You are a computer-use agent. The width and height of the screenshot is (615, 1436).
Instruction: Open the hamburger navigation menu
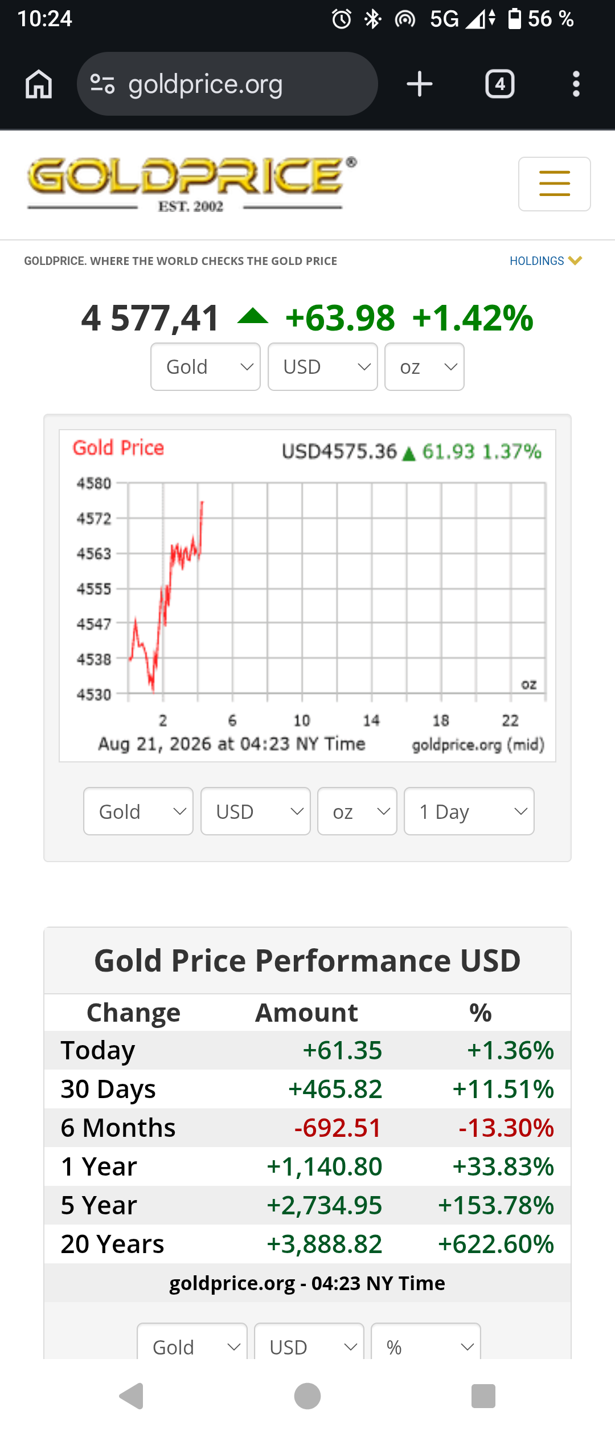tap(555, 184)
